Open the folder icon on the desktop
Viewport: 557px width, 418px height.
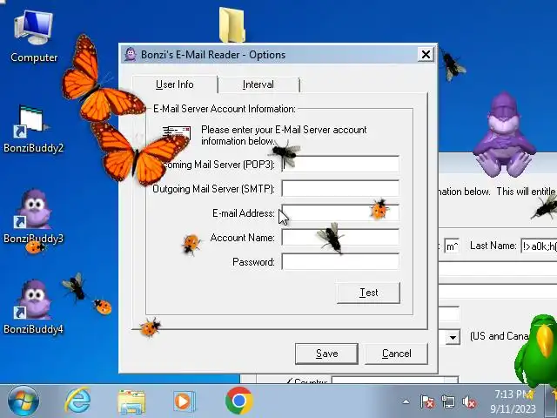[232, 25]
